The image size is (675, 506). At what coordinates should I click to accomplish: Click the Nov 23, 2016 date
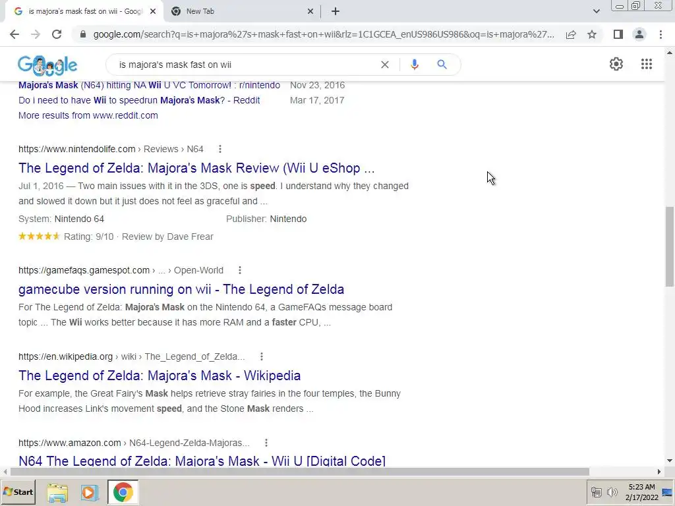pyautogui.click(x=317, y=85)
